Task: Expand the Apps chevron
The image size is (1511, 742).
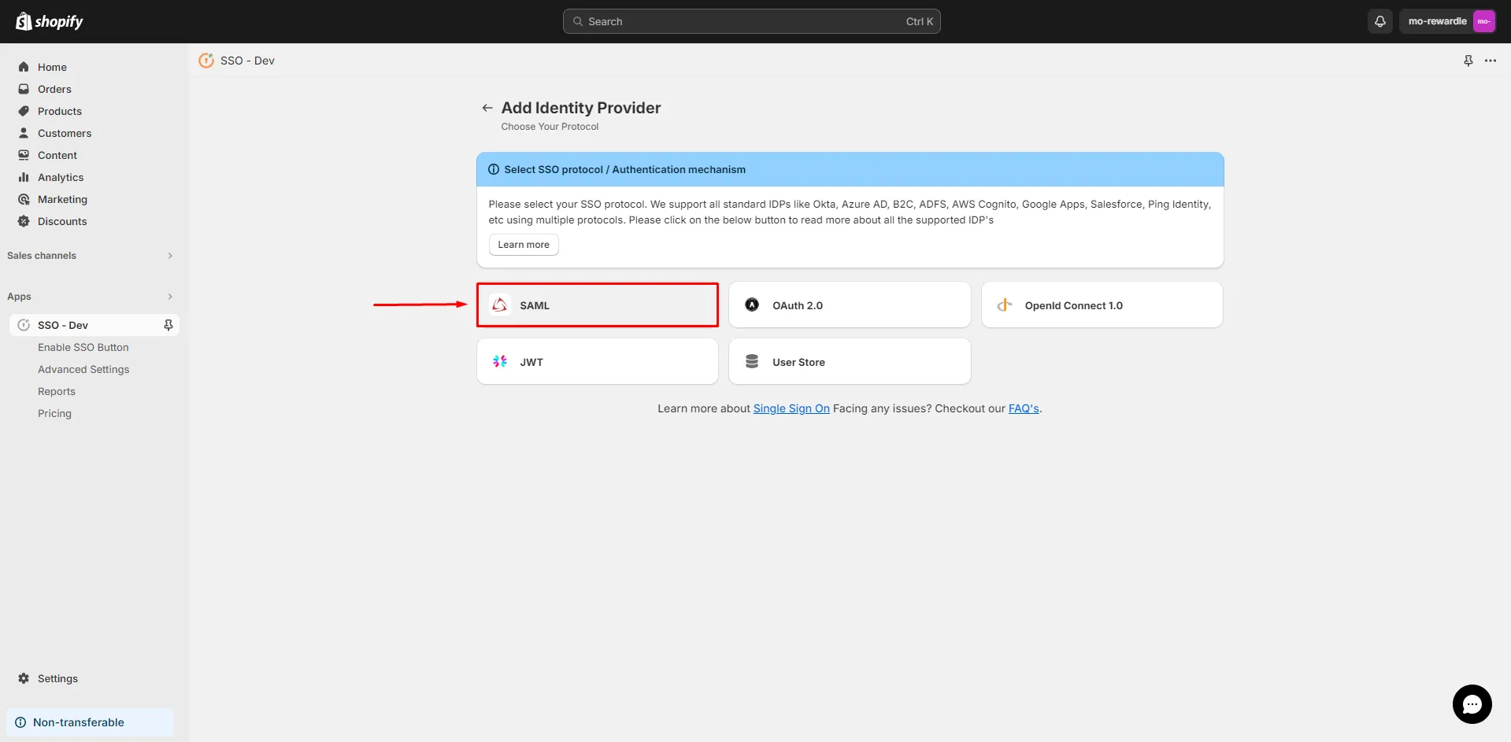Action: [x=170, y=297]
